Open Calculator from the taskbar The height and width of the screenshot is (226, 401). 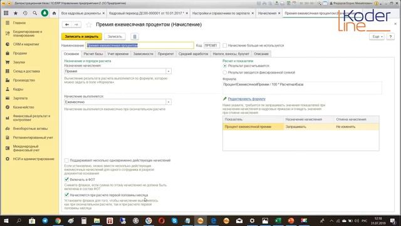pos(84,220)
